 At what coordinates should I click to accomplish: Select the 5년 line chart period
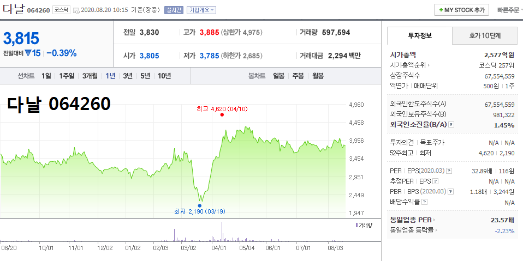(145, 76)
